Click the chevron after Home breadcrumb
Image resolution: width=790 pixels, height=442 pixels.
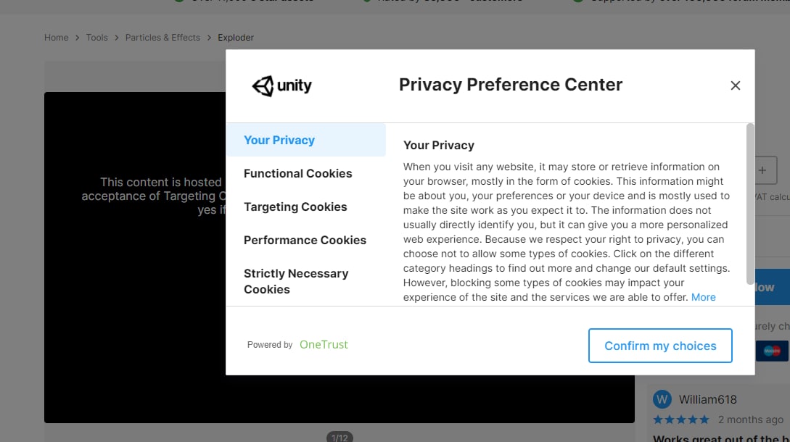[77, 38]
